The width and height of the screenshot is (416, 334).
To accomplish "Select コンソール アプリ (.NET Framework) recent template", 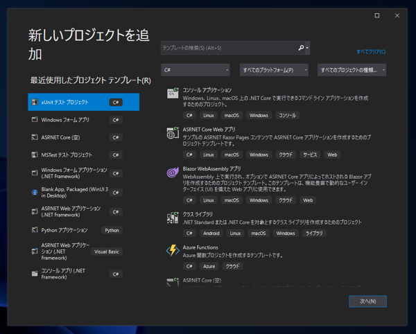I will pos(84,274).
